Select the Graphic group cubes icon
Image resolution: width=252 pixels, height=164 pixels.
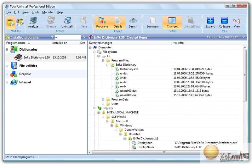tap(14, 74)
